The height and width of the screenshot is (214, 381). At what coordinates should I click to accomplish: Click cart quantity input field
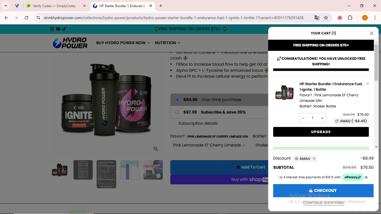click(x=313, y=118)
